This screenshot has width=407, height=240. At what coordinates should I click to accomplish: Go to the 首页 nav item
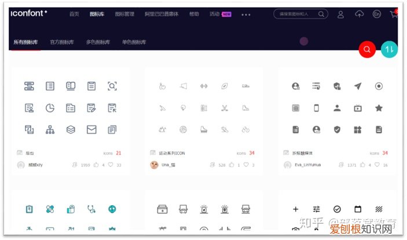tap(74, 14)
